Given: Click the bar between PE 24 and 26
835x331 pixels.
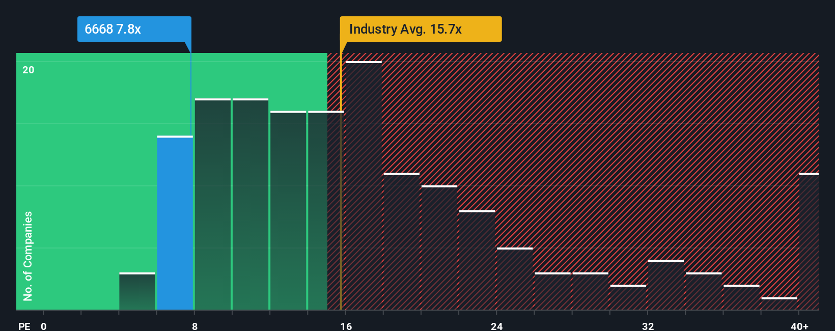Looking at the screenshot, I should click(x=515, y=279).
